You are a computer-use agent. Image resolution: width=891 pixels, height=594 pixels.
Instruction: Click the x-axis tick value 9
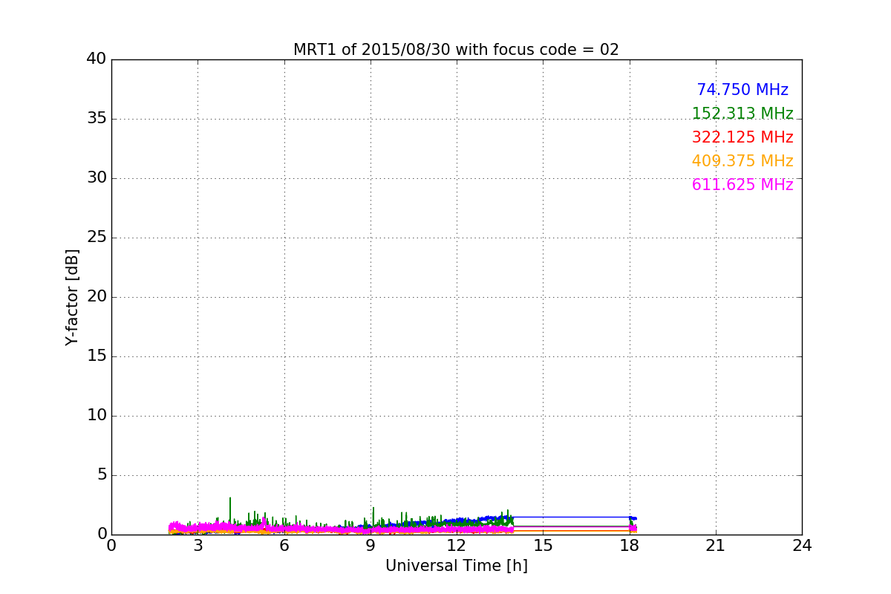[371, 546]
